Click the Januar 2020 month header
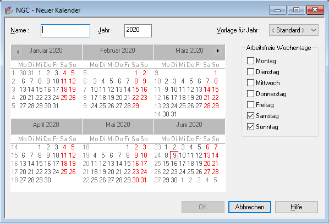 46,51
